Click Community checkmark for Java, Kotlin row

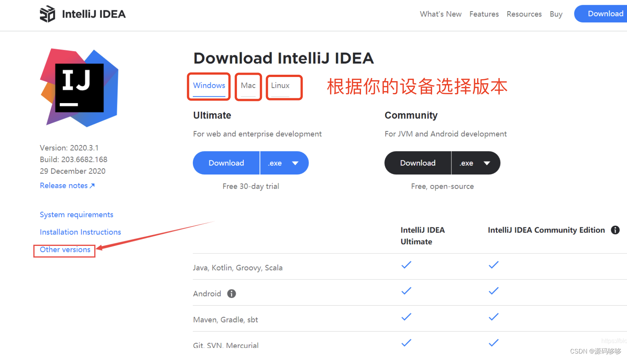[494, 265]
